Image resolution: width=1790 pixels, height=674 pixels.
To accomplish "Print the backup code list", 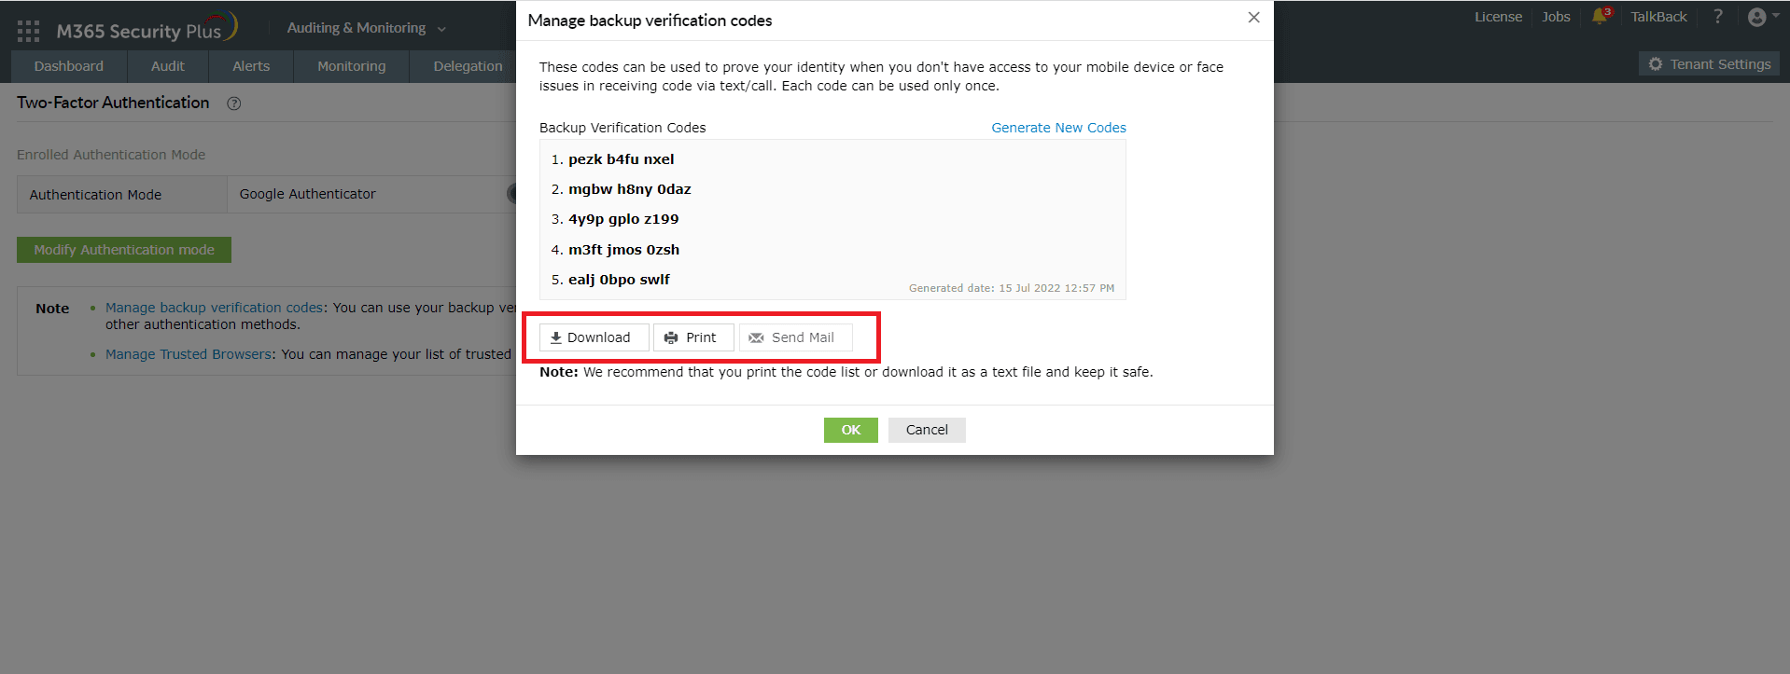I will point(693,337).
